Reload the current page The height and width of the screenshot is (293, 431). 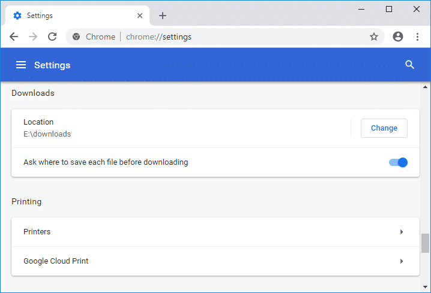[52, 37]
